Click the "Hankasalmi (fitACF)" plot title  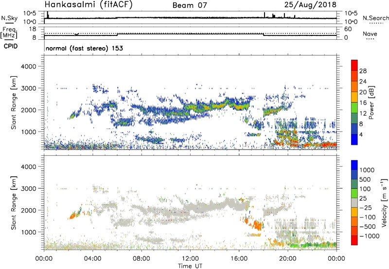[x=88, y=5]
